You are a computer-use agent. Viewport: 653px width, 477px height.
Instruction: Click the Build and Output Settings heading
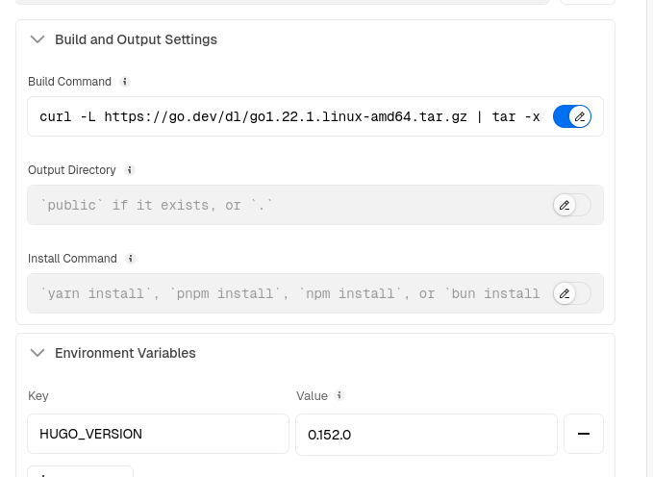pyautogui.click(x=136, y=39)
